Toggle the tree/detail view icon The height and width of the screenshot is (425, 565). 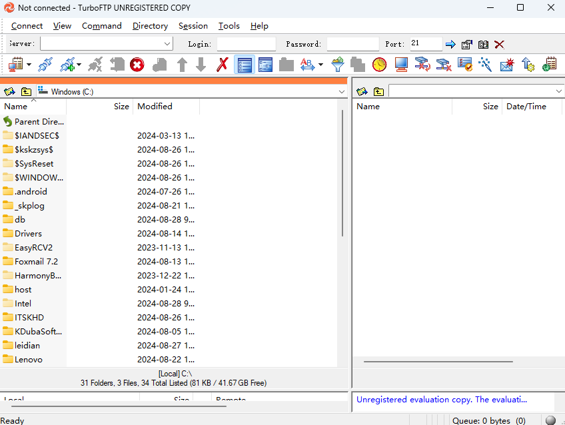[265, 65]
